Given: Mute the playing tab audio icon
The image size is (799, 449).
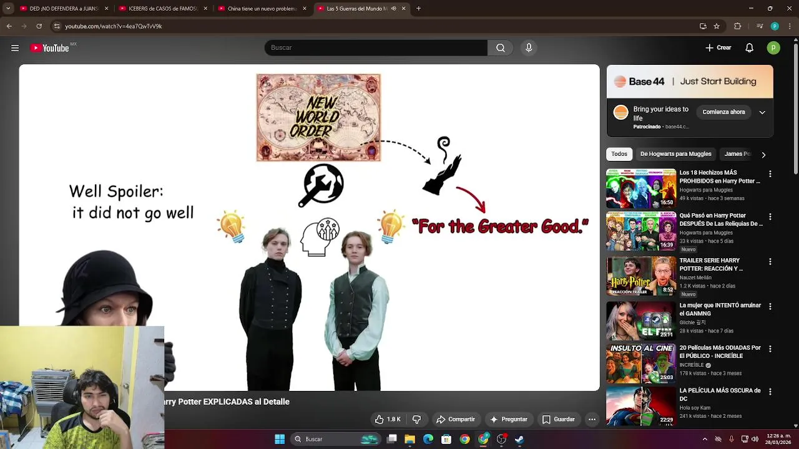Looking at the screenshot, I should coord(393,9).
